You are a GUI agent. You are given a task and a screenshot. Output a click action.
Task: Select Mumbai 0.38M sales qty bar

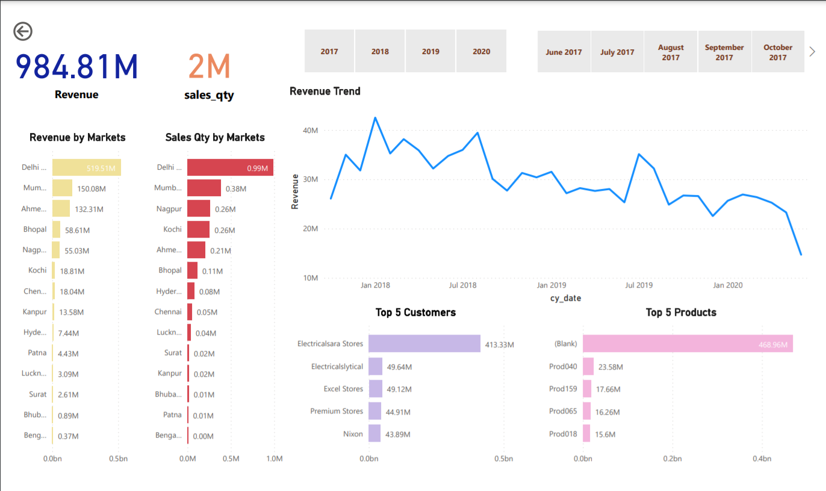point(204,188)
